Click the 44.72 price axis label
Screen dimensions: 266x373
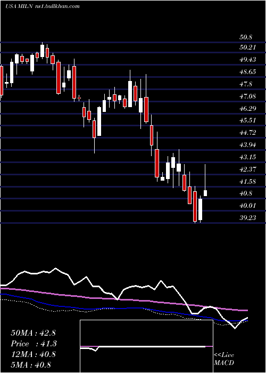coord(248,133)
